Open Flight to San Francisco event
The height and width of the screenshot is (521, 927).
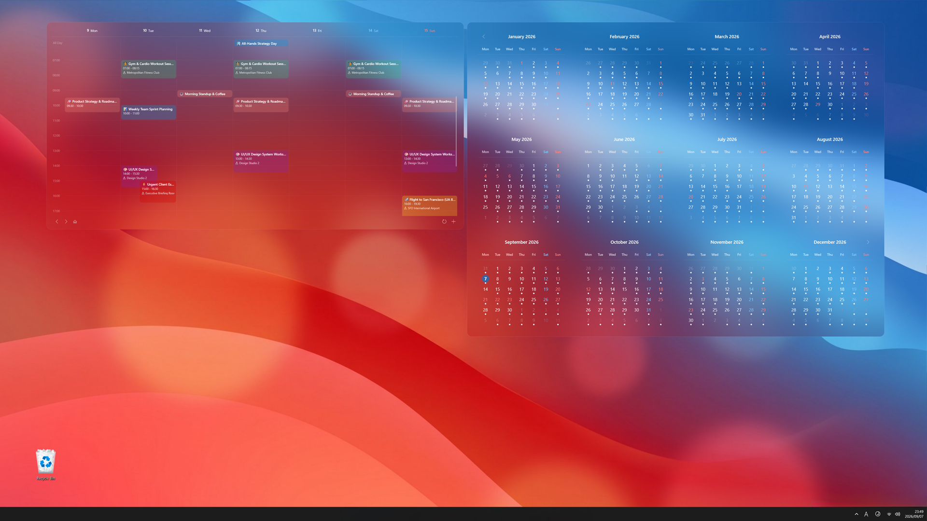click(430, 206)
